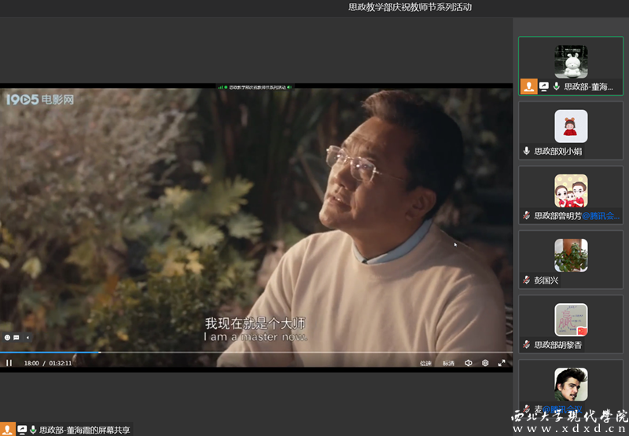
Task: Click the small meeting status bar atop shared video
Action: click(255, 87)
